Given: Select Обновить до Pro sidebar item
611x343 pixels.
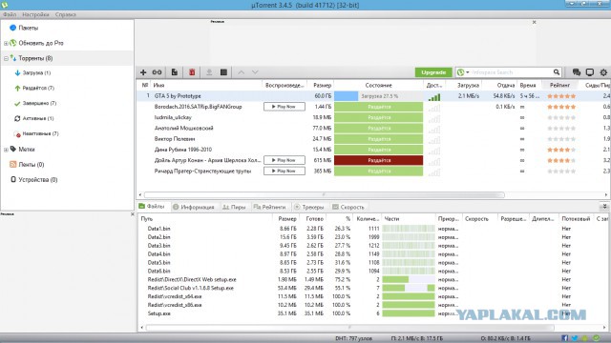Looking at the screenshot, I should tap(41, 43).
